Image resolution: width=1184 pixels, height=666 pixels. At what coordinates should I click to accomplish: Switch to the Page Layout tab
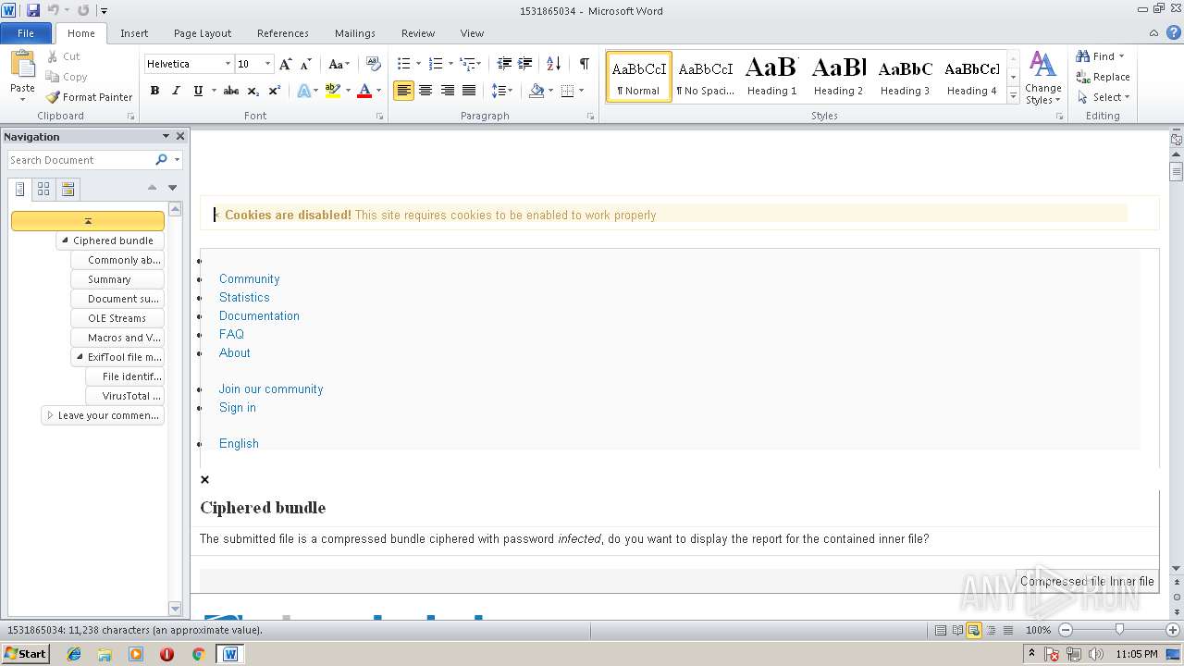click(203, 33)
